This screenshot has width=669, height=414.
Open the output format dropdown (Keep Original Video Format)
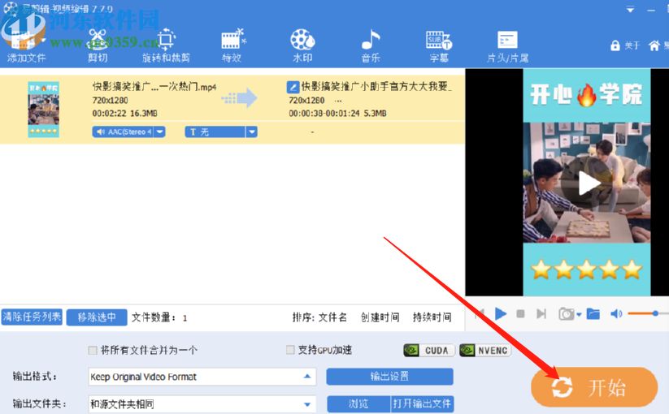(202, 377)
